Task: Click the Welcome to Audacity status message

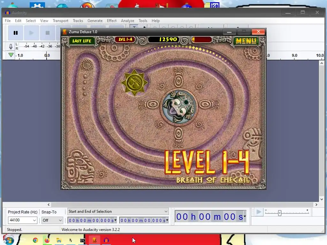Action: coord(91,230)
